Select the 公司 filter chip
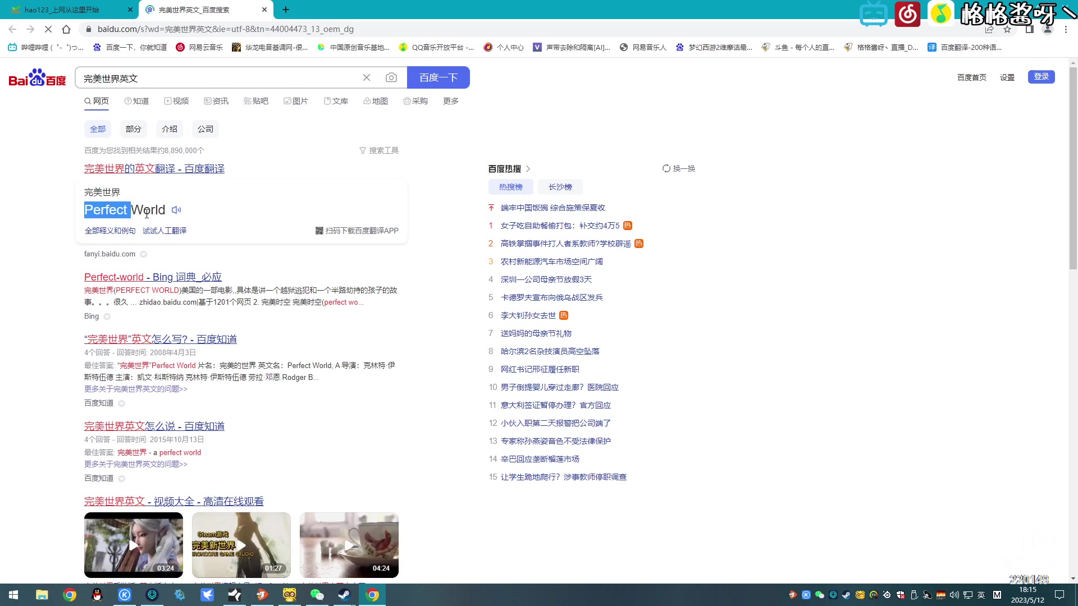This screenshot has width=1078, height=606. (x=205, y=129)
